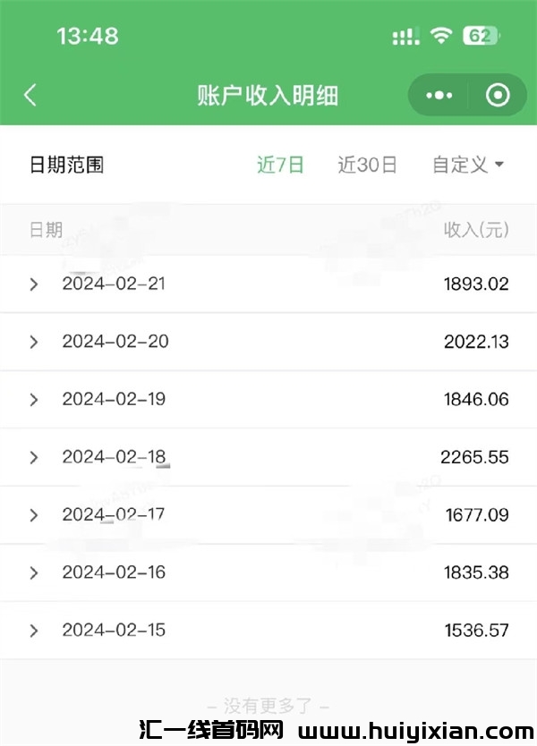The image size is (537, 746).
Task: Show breakdown for 2024-02-17
Action: tap(34, 515)
